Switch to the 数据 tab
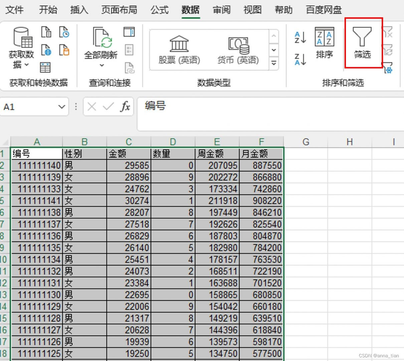404x361 pixels. (190, 10)
